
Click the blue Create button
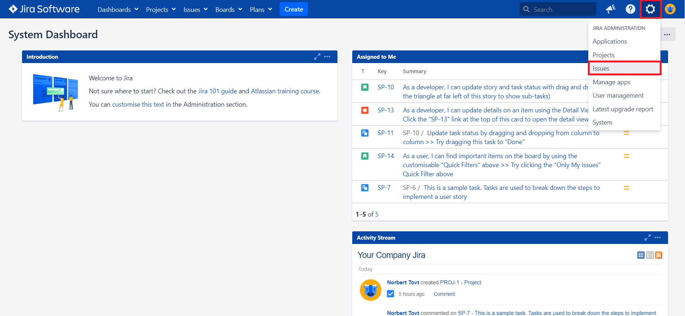tap(293, 9)
